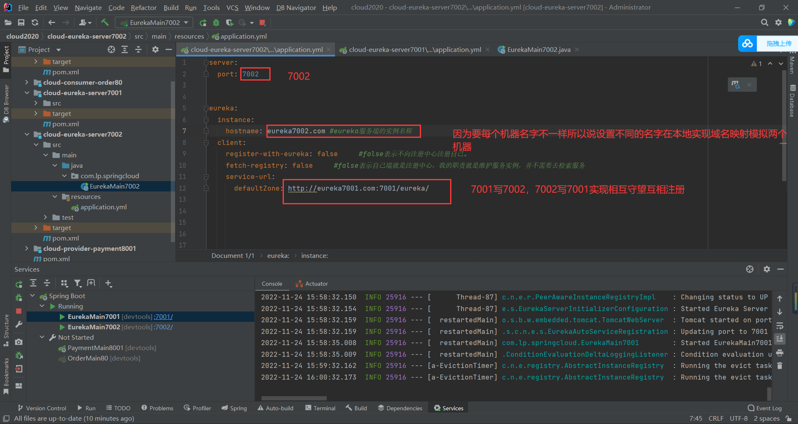Open the Refactor menu
Viewport: 798px width, 424px height.
tap(143, 7)
